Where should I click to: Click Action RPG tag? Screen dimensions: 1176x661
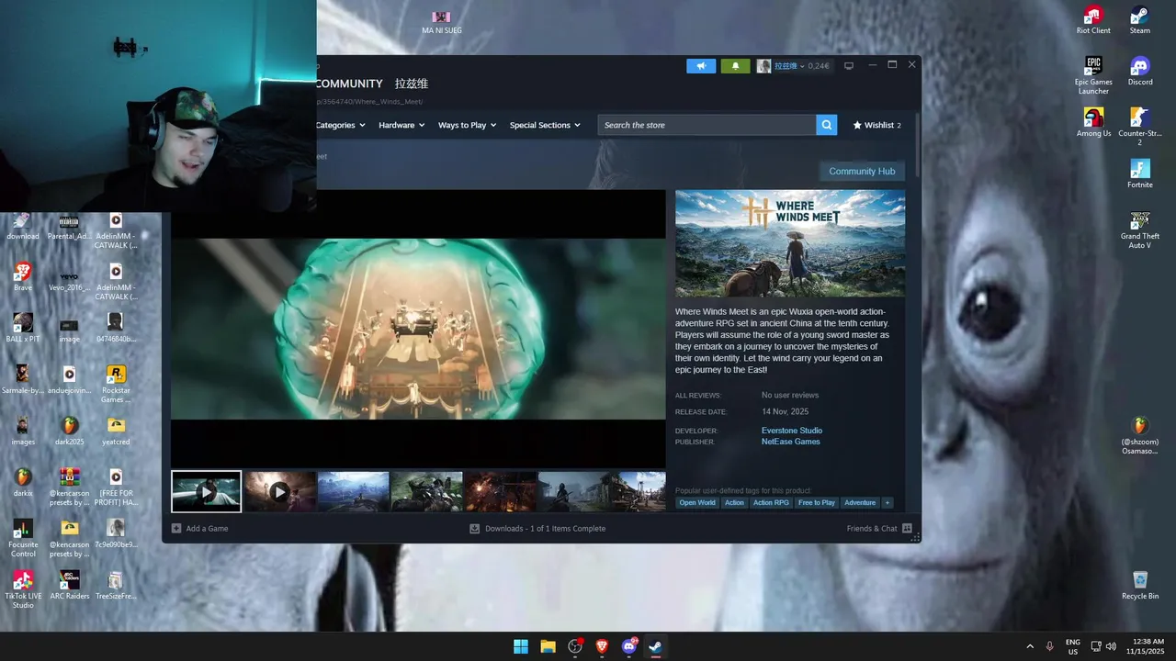click(x=771, y=502)
